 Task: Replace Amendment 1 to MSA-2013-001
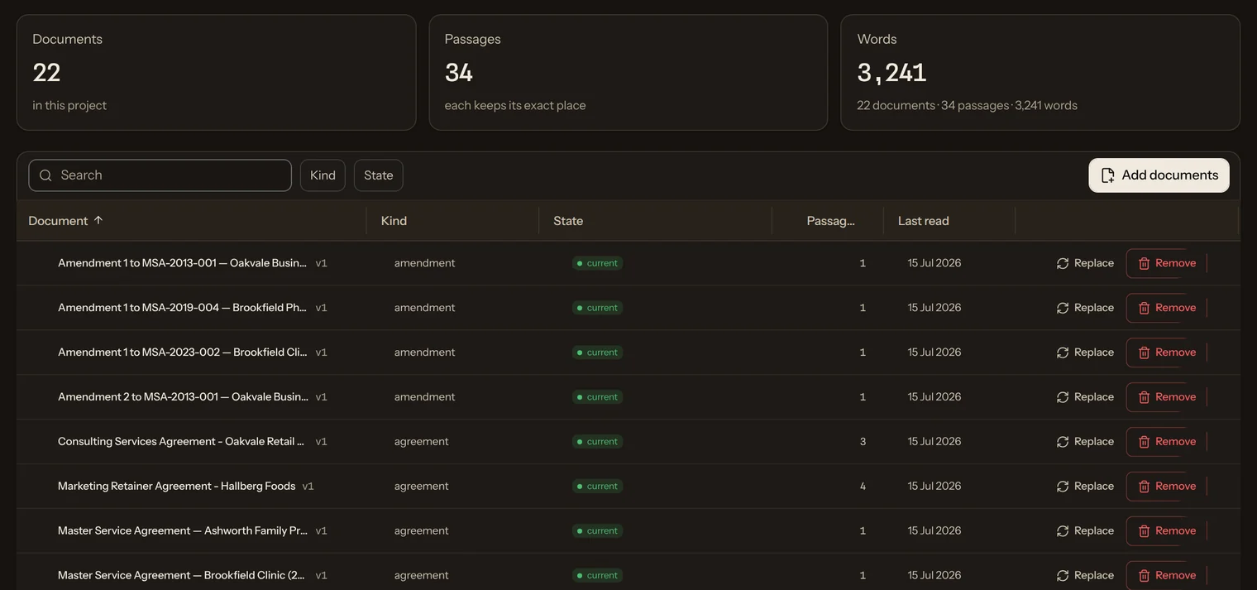point(1085,263)
